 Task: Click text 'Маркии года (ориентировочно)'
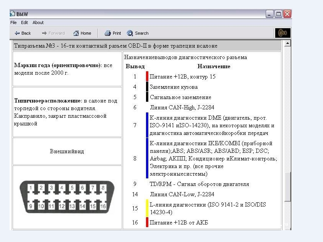pyautogui.click(x=57, y=65)
